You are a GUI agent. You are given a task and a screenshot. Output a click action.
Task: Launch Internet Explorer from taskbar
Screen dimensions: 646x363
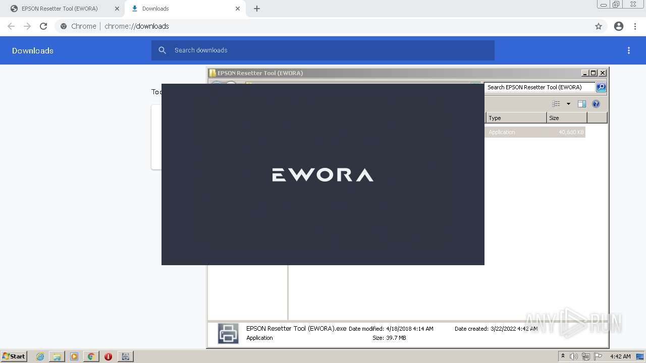point(40,356)
